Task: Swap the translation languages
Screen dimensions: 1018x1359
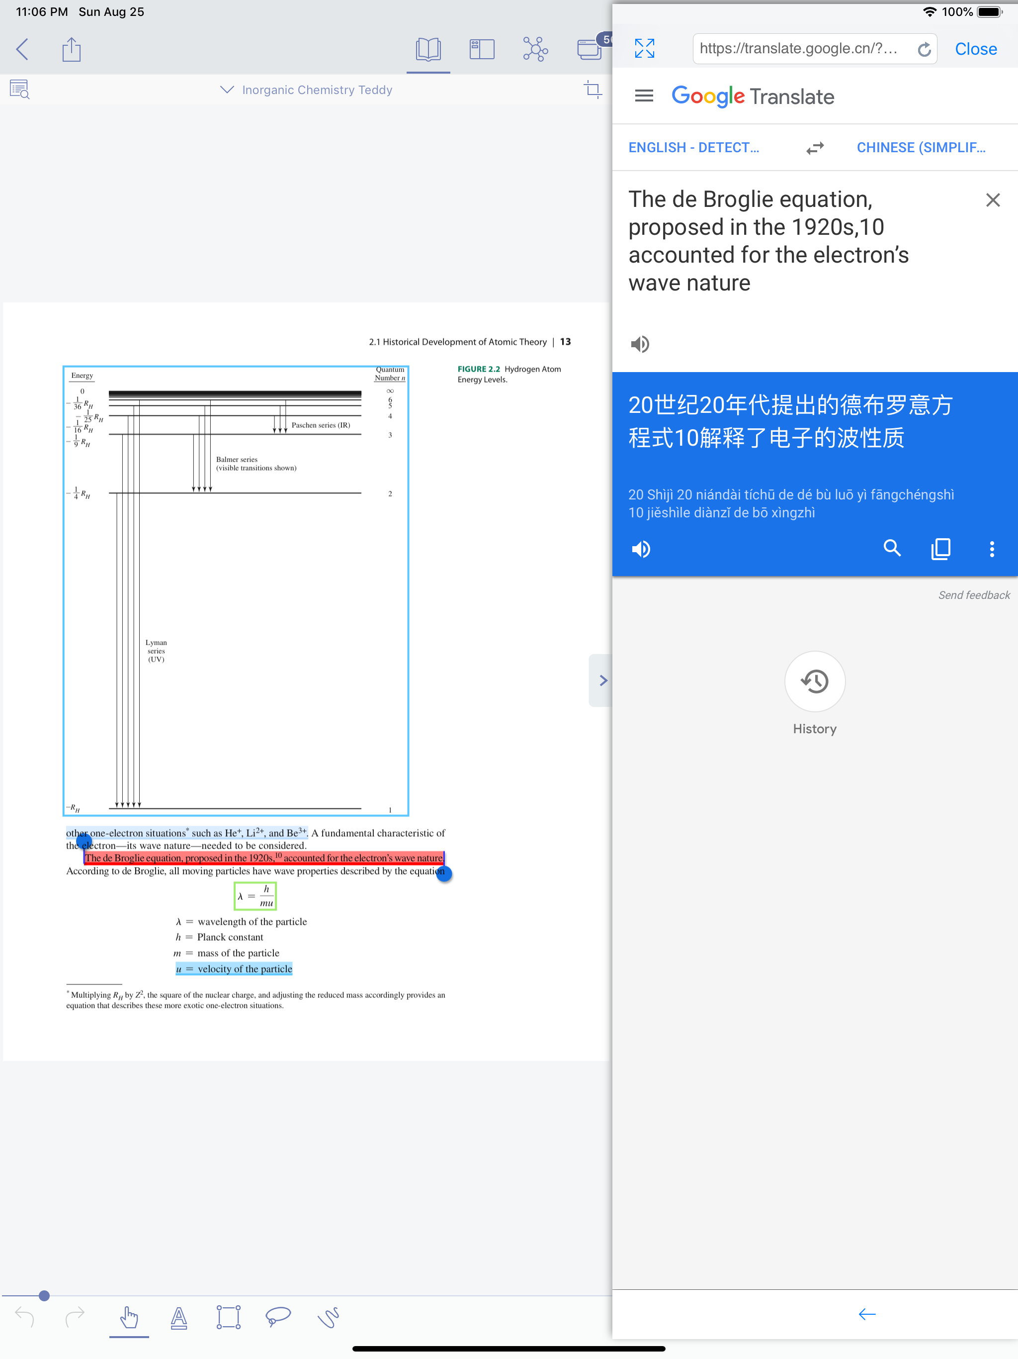Action: coord(815,147)
